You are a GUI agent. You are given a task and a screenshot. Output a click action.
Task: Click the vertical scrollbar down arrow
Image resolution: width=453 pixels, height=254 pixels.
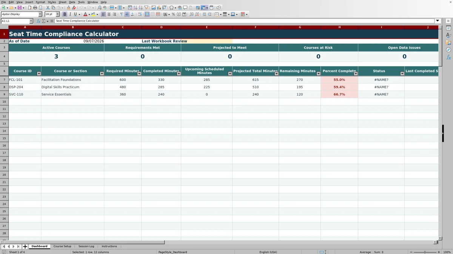(x=440, y=238)
